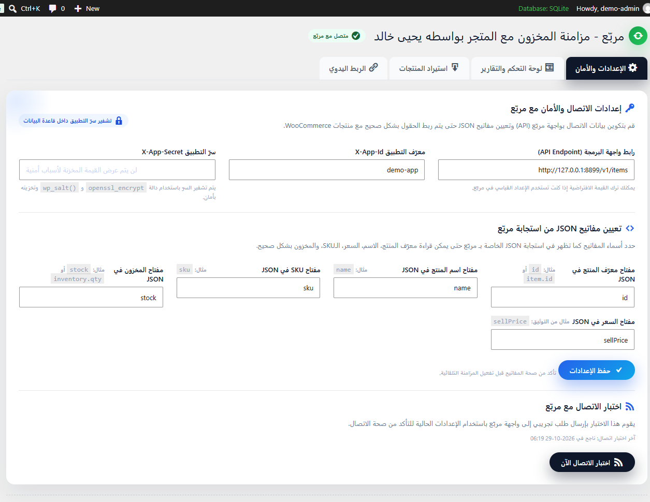Open الربط اليدوي tab
Image resolution: width=650 pixels, height=502 pixels.
click(x=353, y=68)
